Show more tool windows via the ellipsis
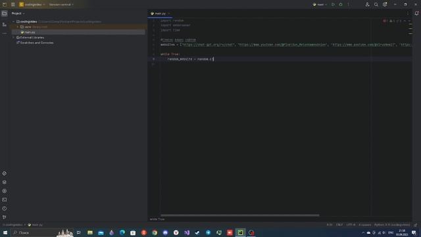Image resolution: width=421 pixels, height=237 pixels. tap(5, 34)
